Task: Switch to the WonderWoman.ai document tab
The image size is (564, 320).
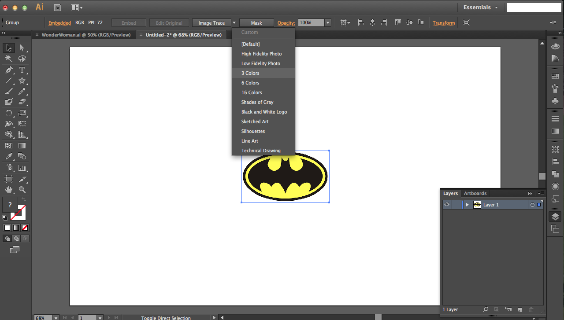Action: 86,35
